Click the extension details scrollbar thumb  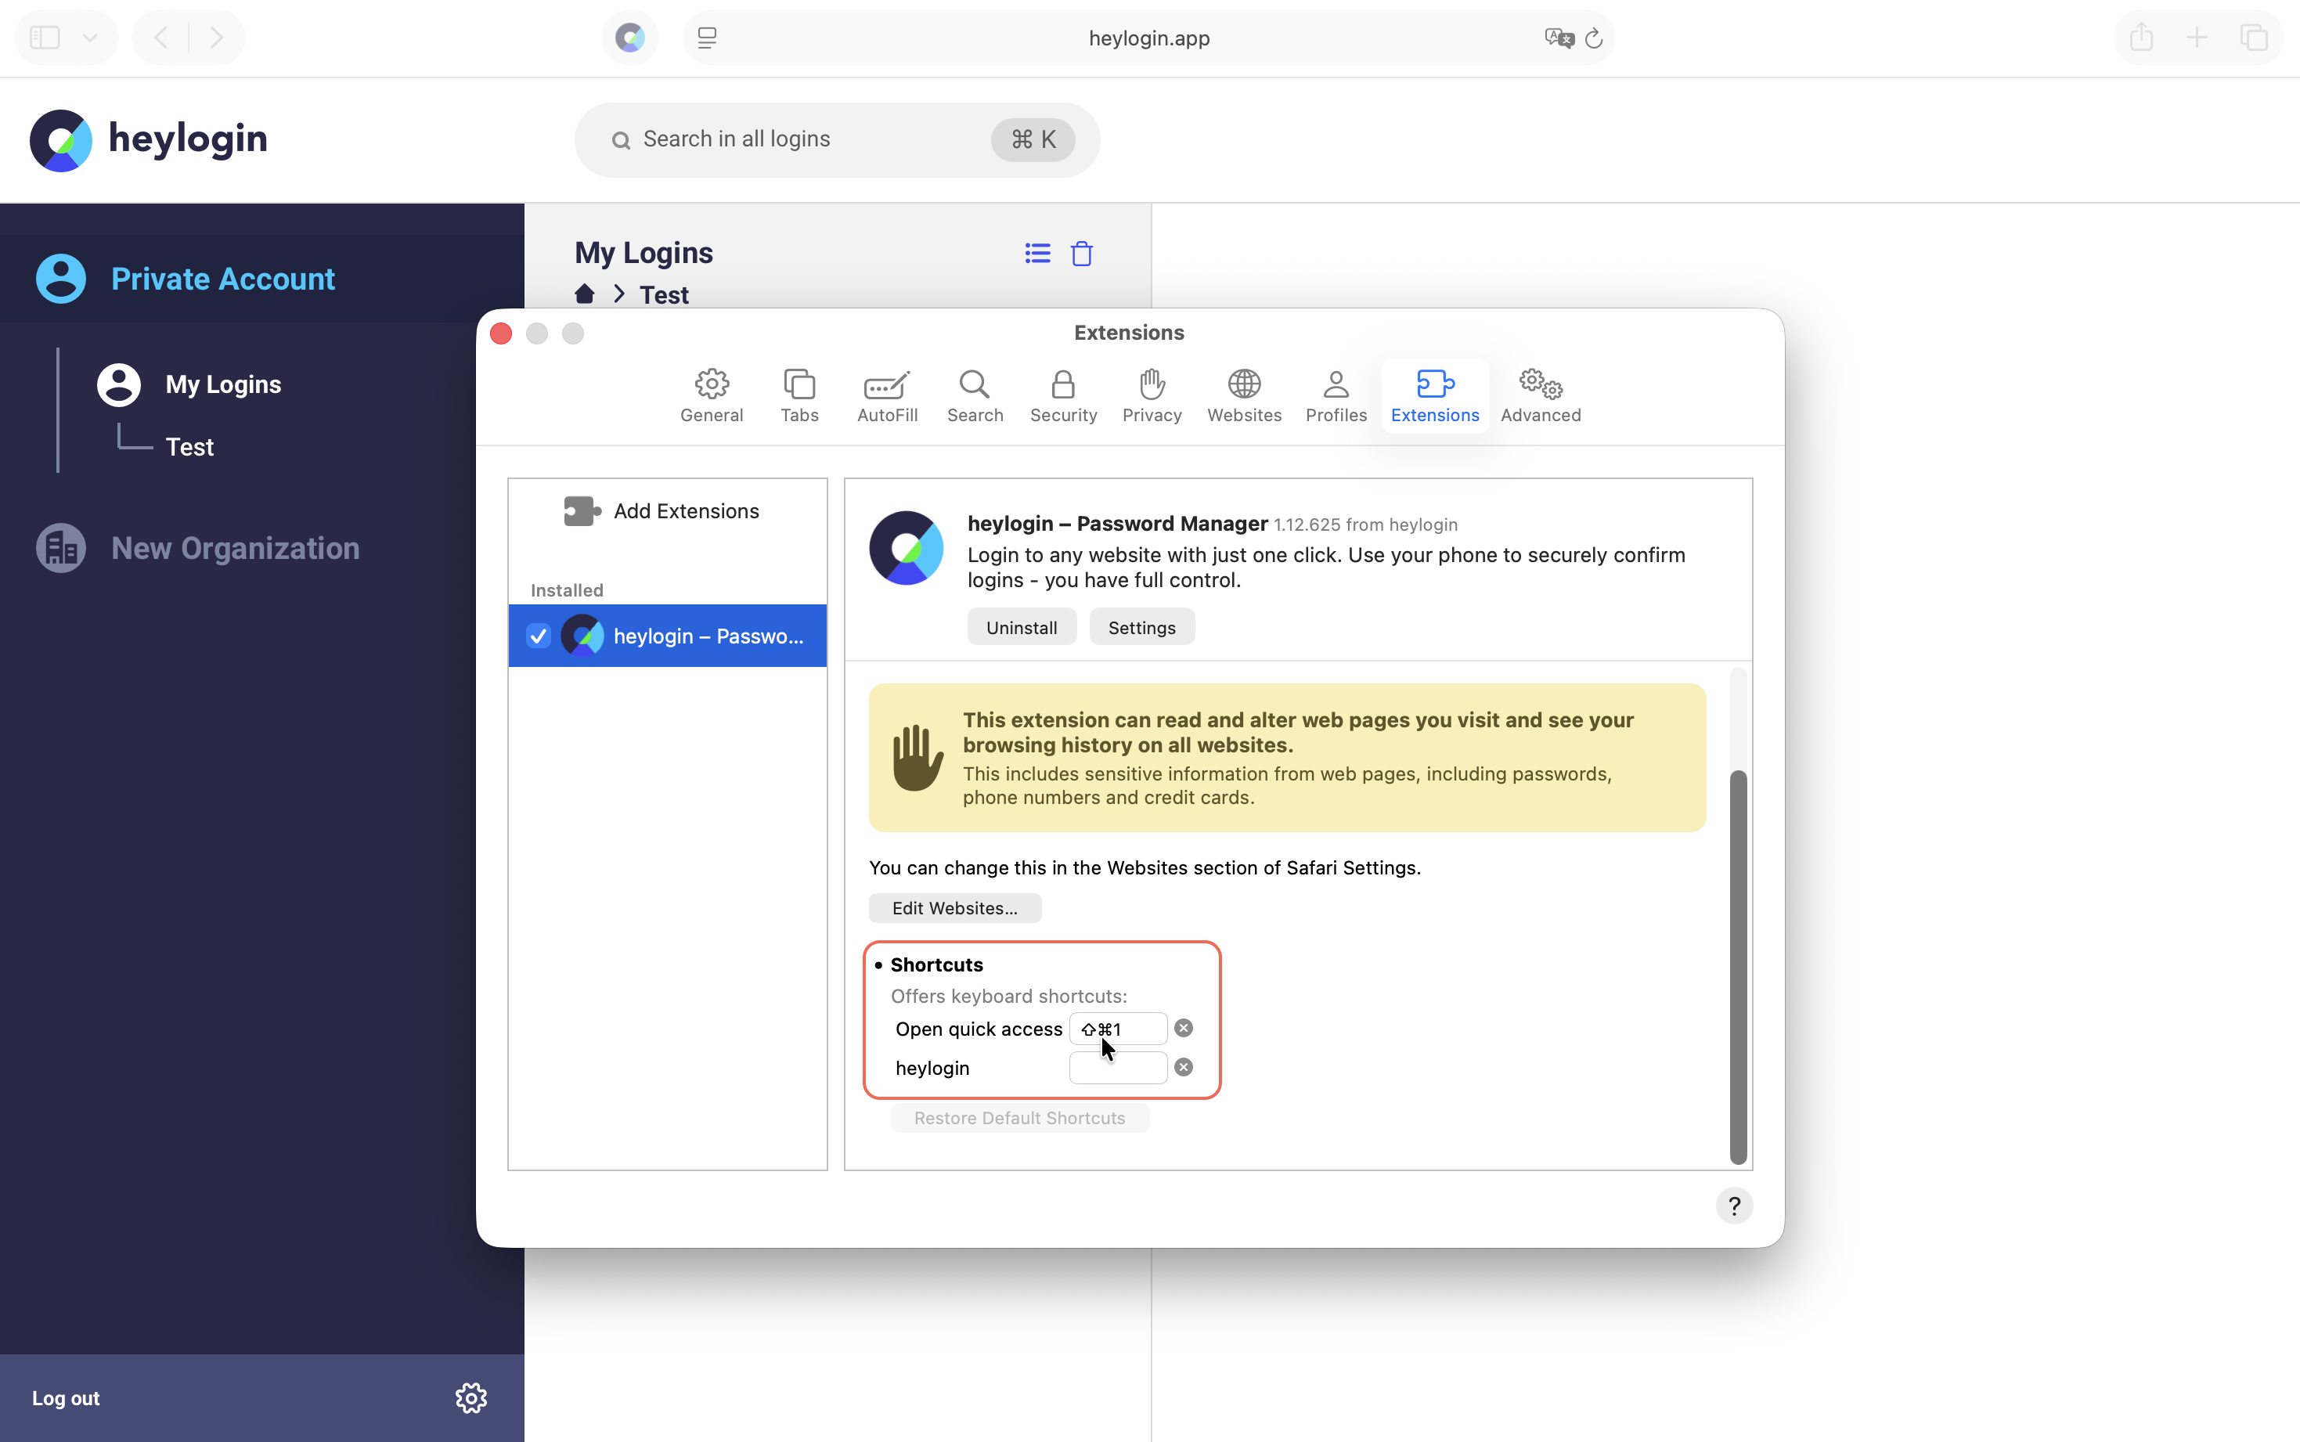1737,966
